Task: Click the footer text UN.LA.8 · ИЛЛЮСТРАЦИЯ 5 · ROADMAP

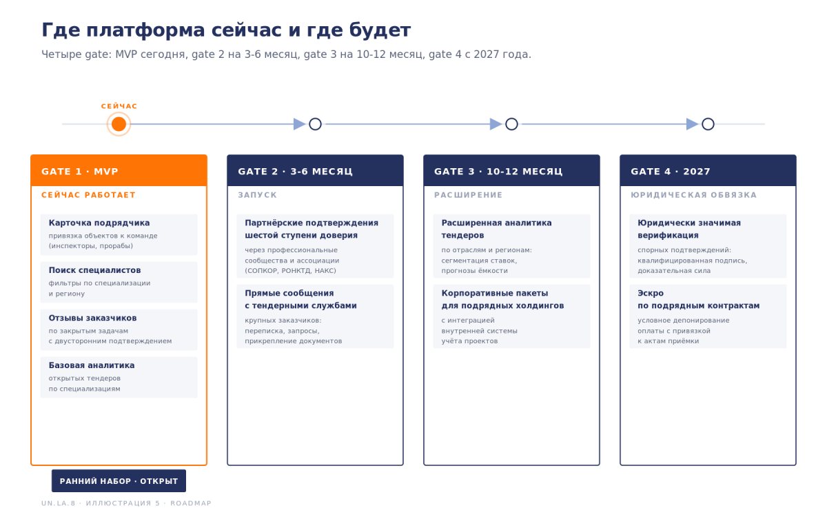Action: click(x=126, y=503)
